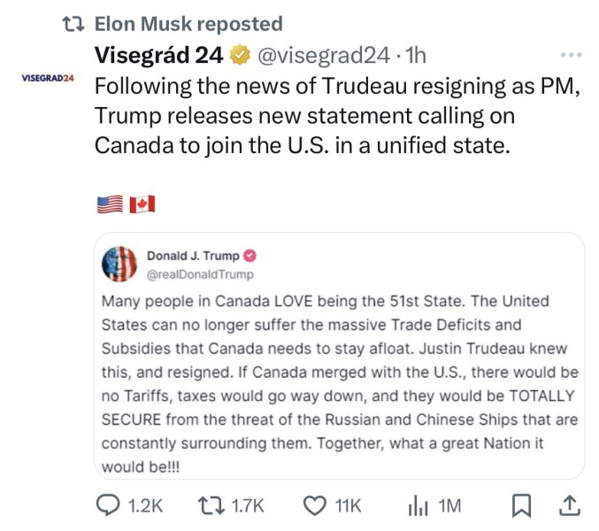Screen dimensions: 599x531
Task: Tap the share upload icon
Action: pyautogui.click(x=571, y=504)
